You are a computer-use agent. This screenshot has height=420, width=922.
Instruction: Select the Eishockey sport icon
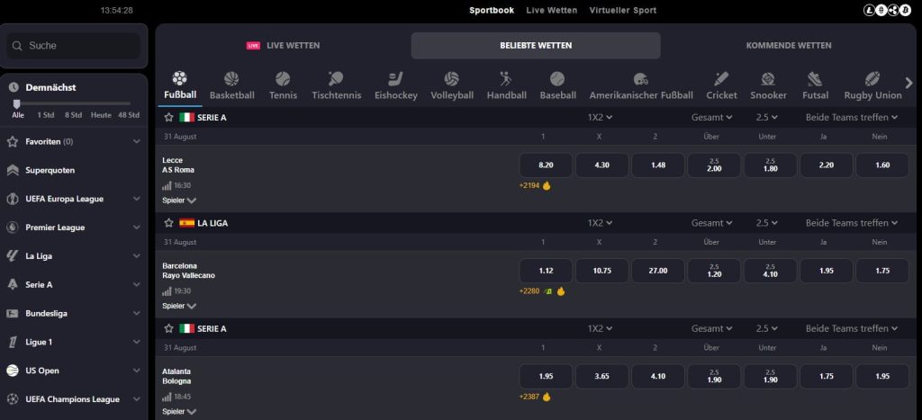click(396, 78)
